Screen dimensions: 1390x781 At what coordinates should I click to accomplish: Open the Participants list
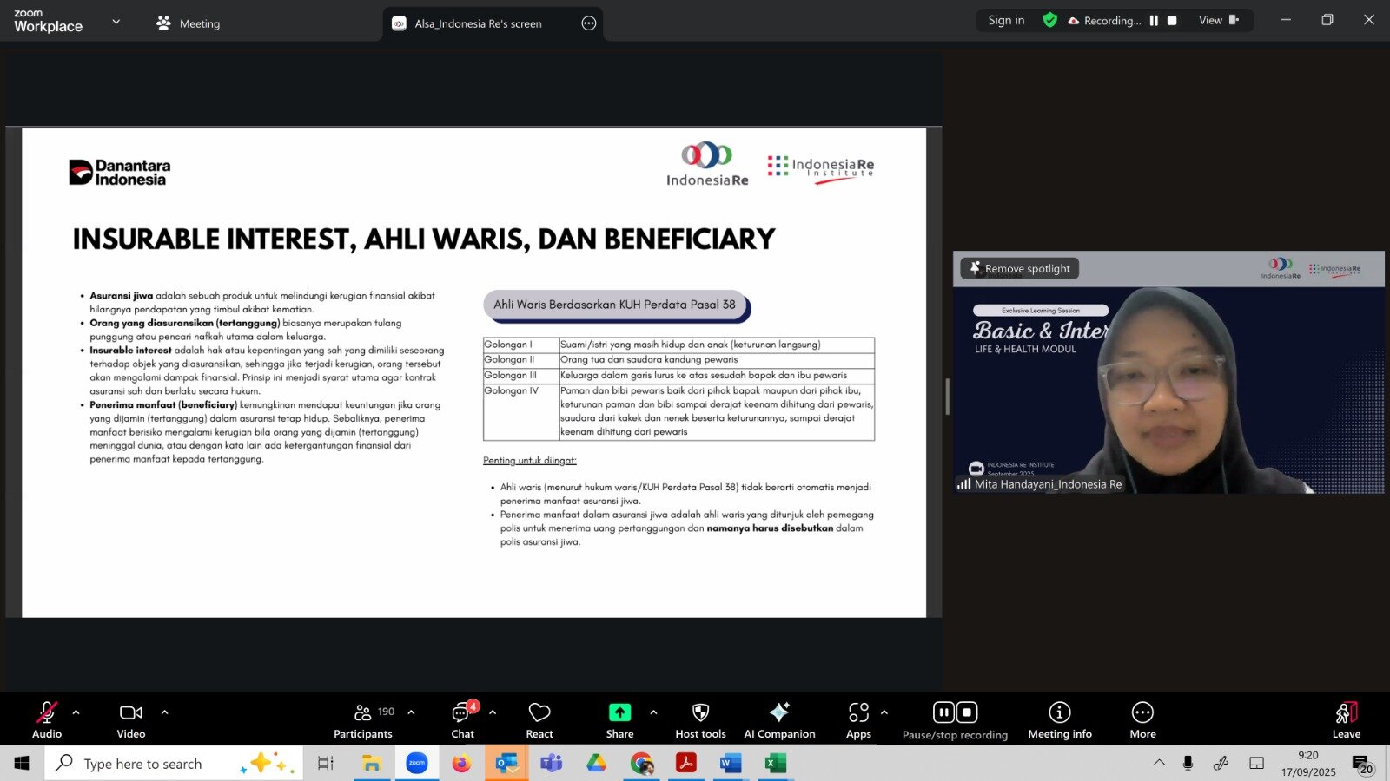pyautogui.click(x=363, y=719)
